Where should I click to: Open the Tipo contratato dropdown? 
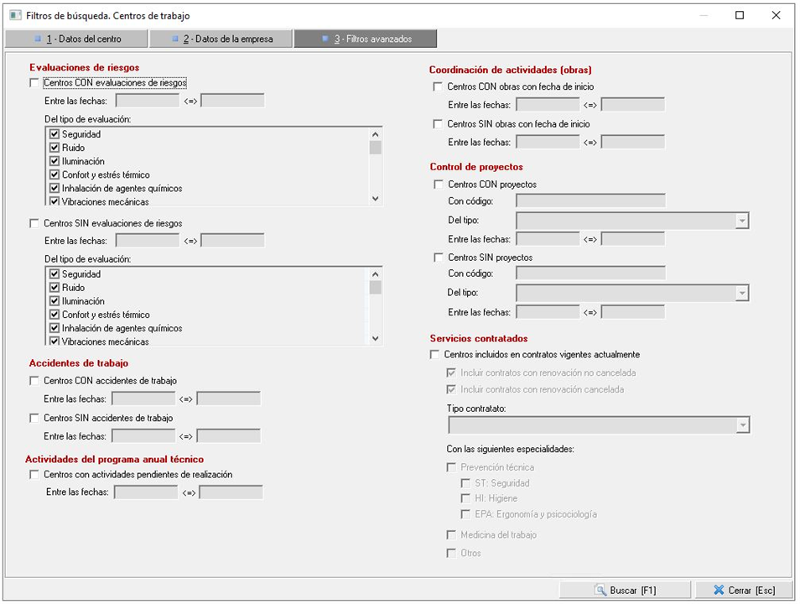click(741, 425)
